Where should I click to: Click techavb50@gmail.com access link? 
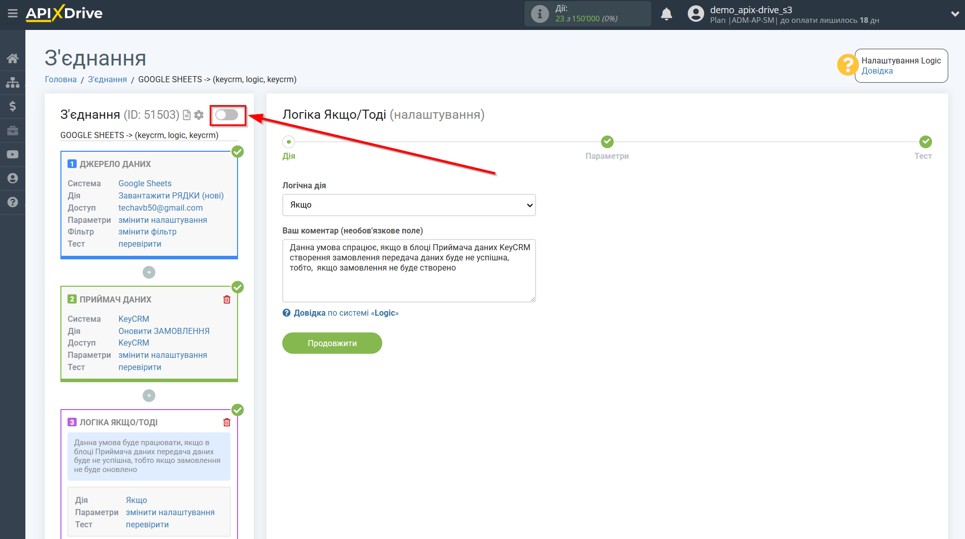[160, 208]
